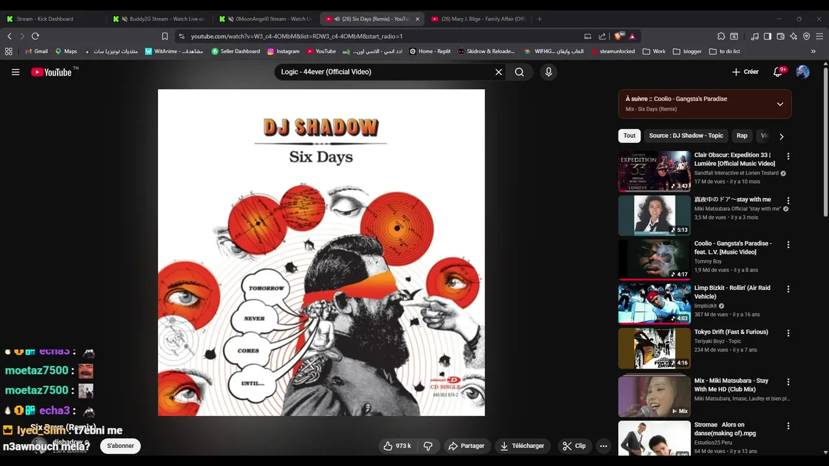The height and width of the screenshot is (466, 829).
Task: Open browser extensions puzzle icon
Action: pos(721,36)
